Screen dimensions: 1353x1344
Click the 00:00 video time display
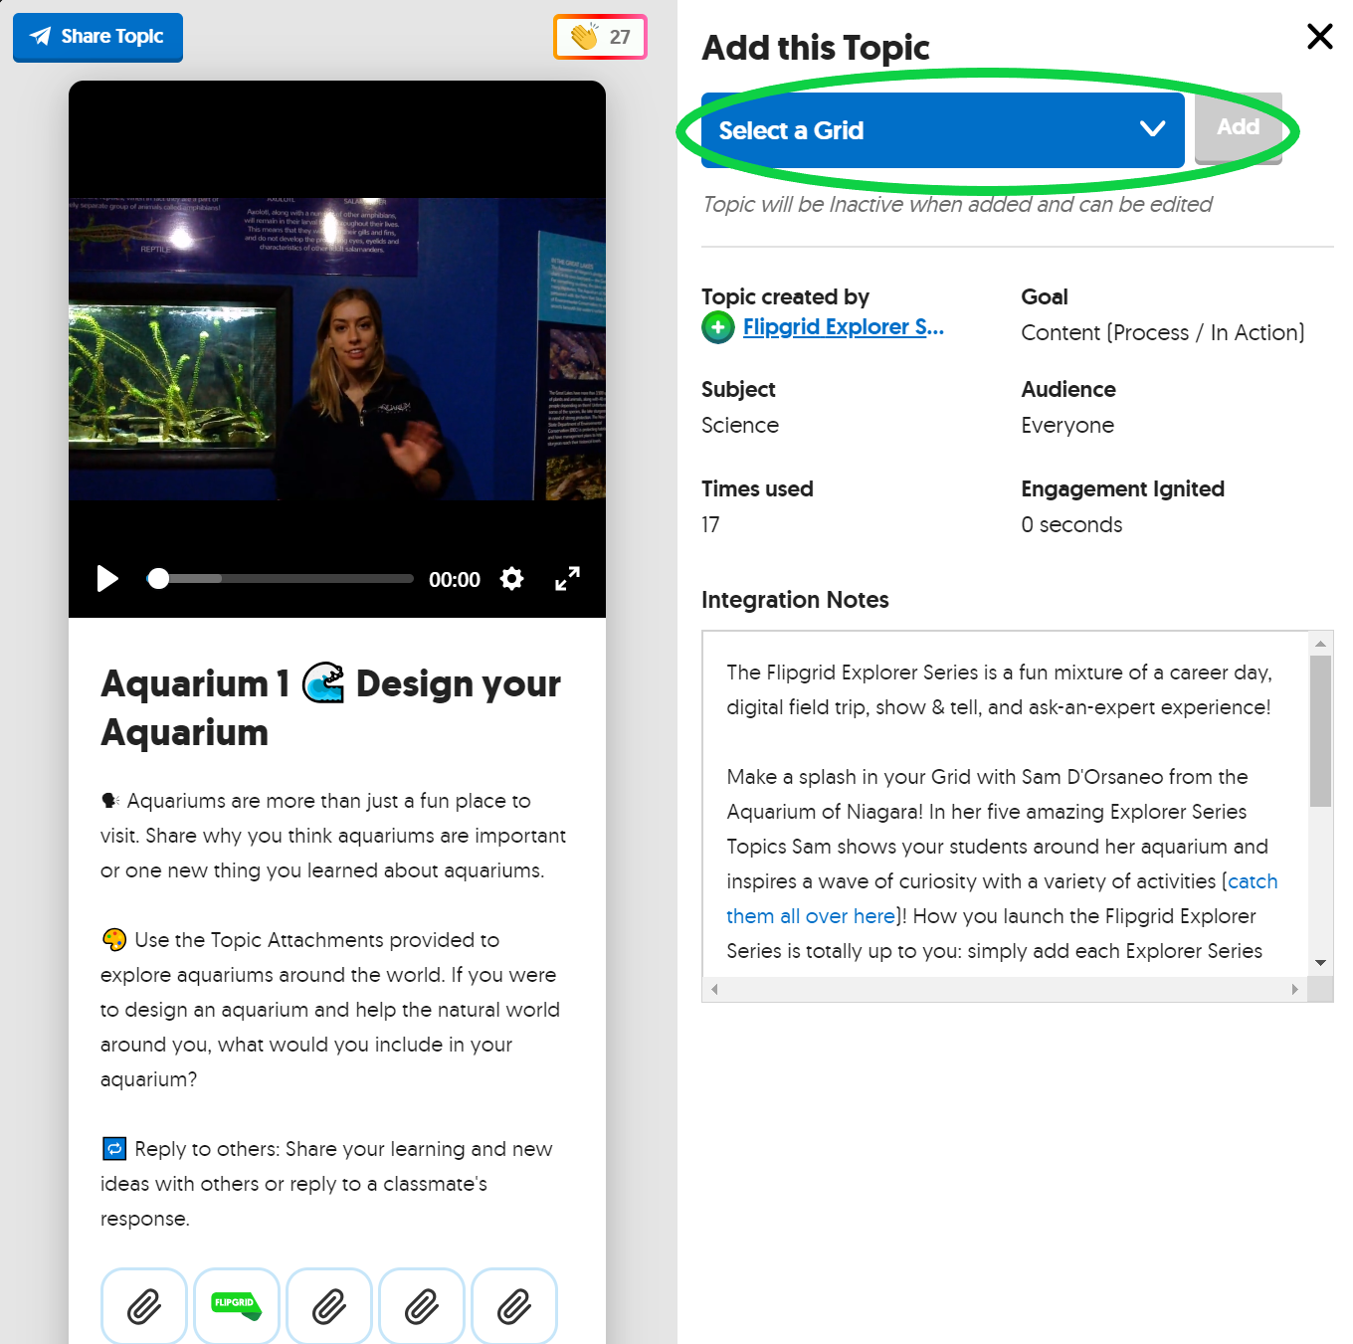click(x=455, y=579)
